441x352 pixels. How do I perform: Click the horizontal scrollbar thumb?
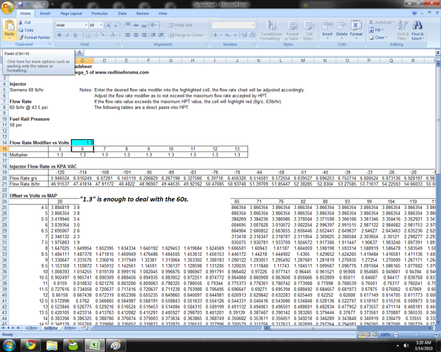click(313, 328)
